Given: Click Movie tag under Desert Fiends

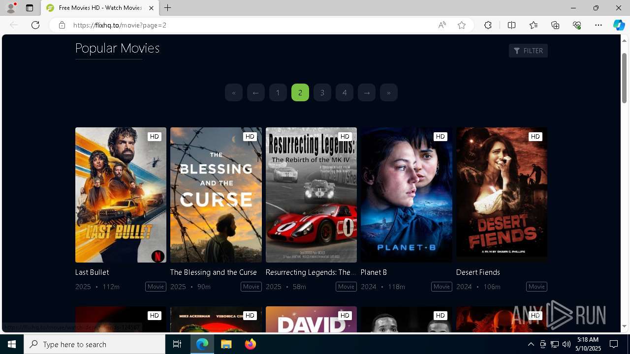Looking at the screenshot, I should [x=536, y=287].
